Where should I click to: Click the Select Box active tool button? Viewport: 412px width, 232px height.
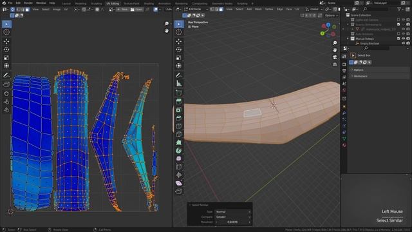pyautogui.click(x=353, y=55)
